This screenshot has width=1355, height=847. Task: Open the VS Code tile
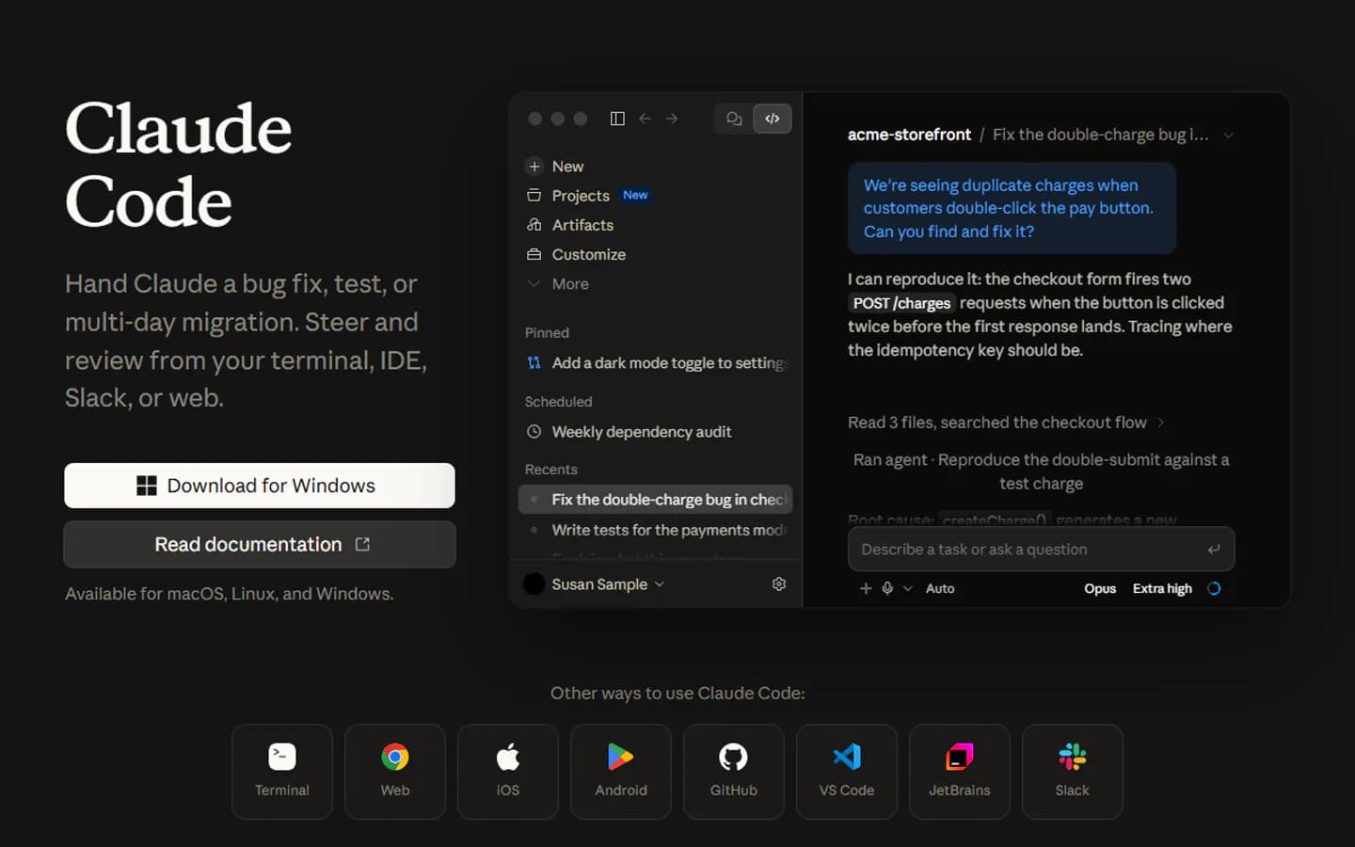tap(847, 772)
